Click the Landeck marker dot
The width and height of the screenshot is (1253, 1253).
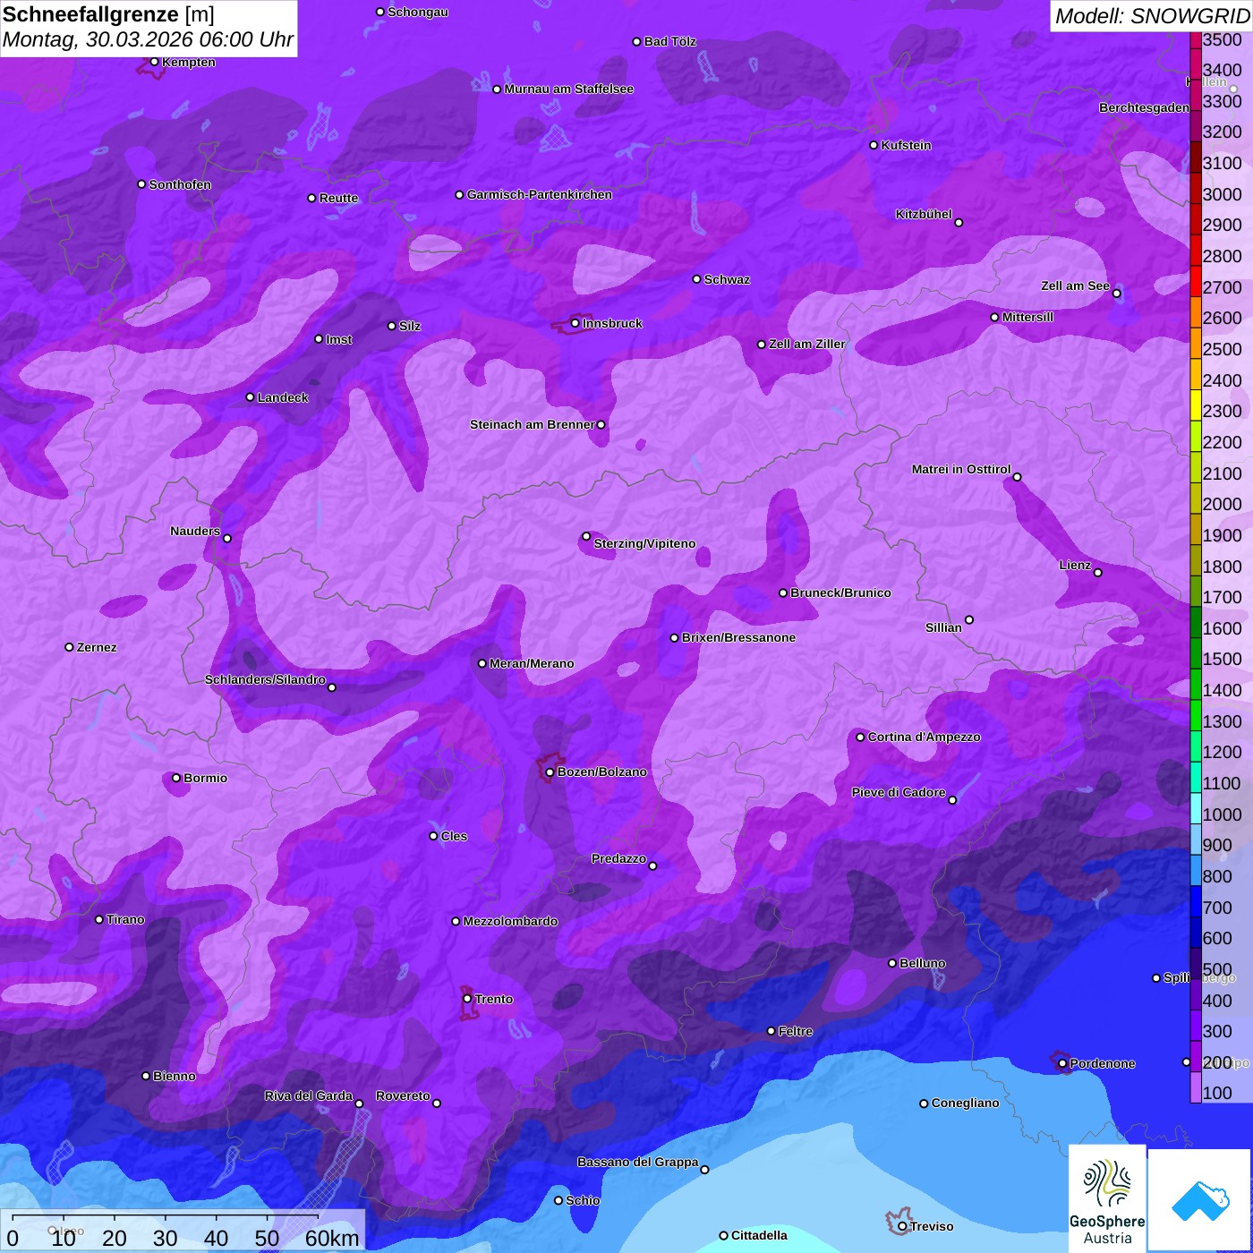tap(250, 397)
